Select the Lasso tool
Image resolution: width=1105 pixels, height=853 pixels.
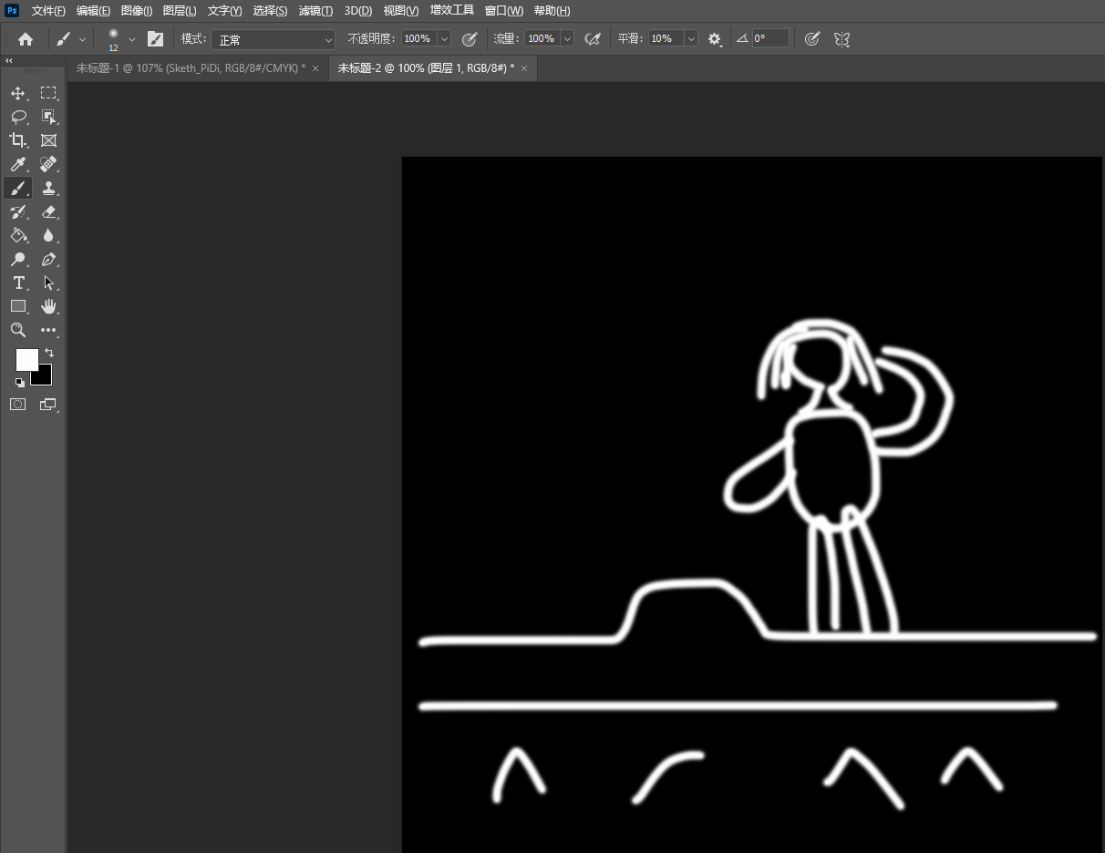click(18, 117)
